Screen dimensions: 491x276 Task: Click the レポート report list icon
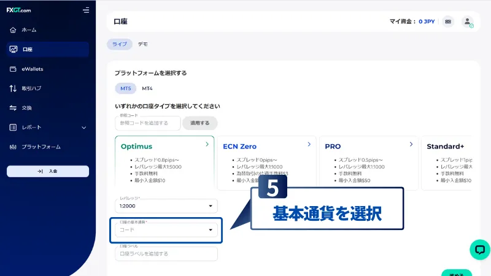coord(13,128)
